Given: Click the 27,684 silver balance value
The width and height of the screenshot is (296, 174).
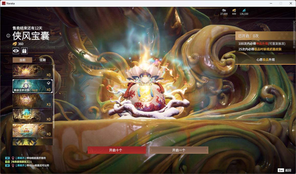Looking at the screenshot, I should click(x=224, y=14).
